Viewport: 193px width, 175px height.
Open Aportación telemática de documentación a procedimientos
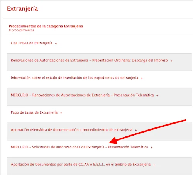(71, 130)
